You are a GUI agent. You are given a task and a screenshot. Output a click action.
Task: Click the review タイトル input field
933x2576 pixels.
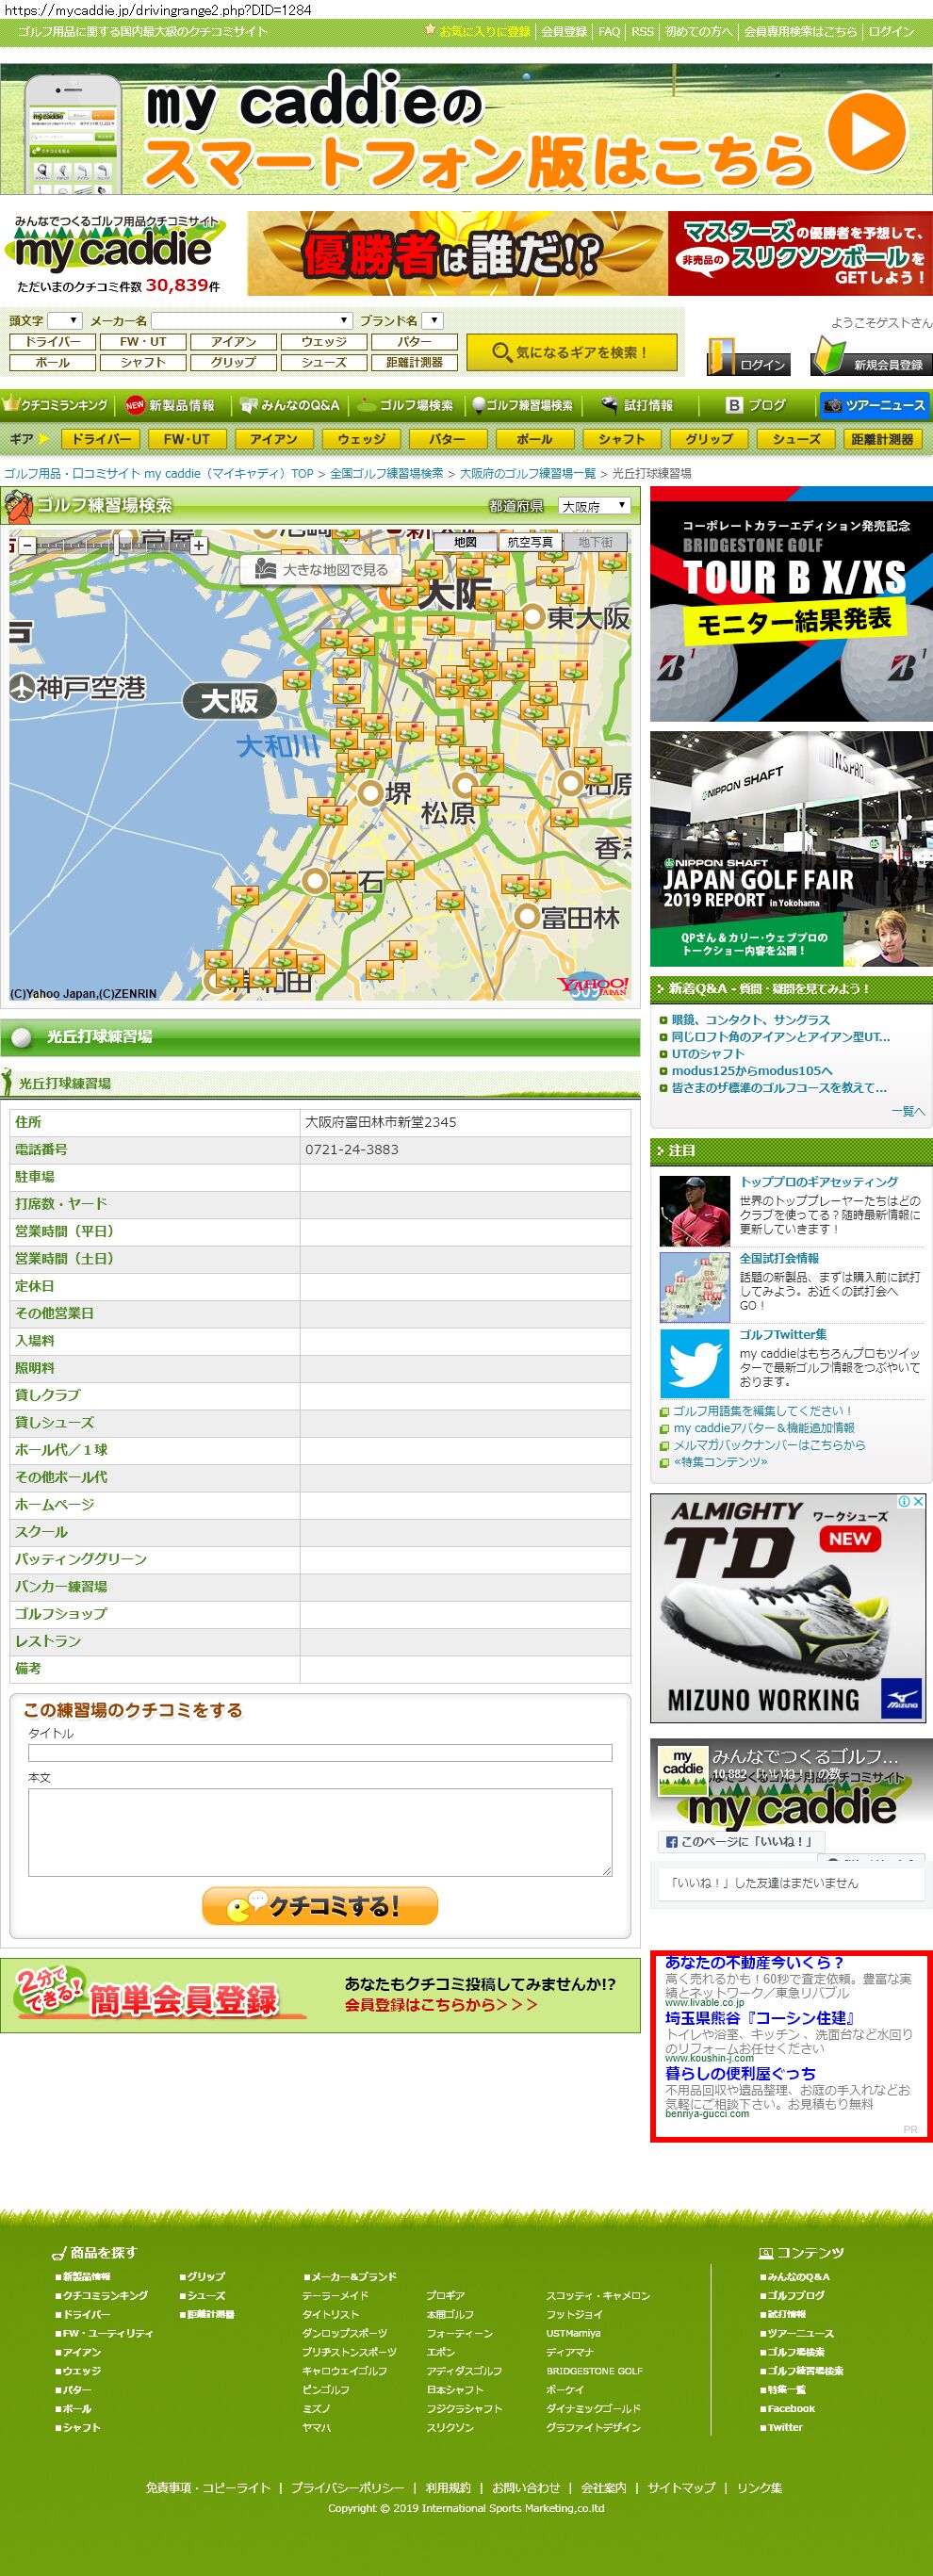point(320,1753)
